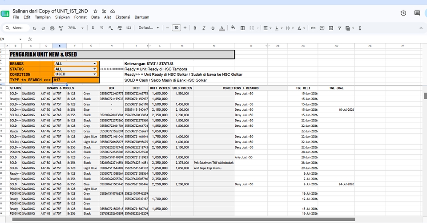The image size is (427, 223).
Task: Click the font size field showing 10
Action: pyautogui.click(x=176, y=27)
